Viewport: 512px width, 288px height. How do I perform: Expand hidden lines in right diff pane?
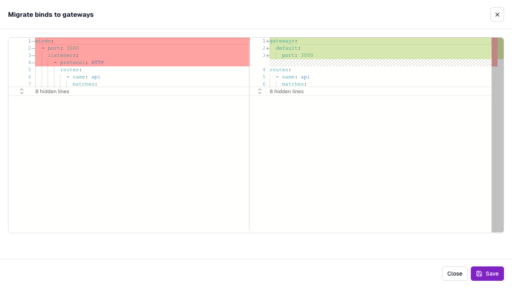pyautogui.click(x=260, y=92)
